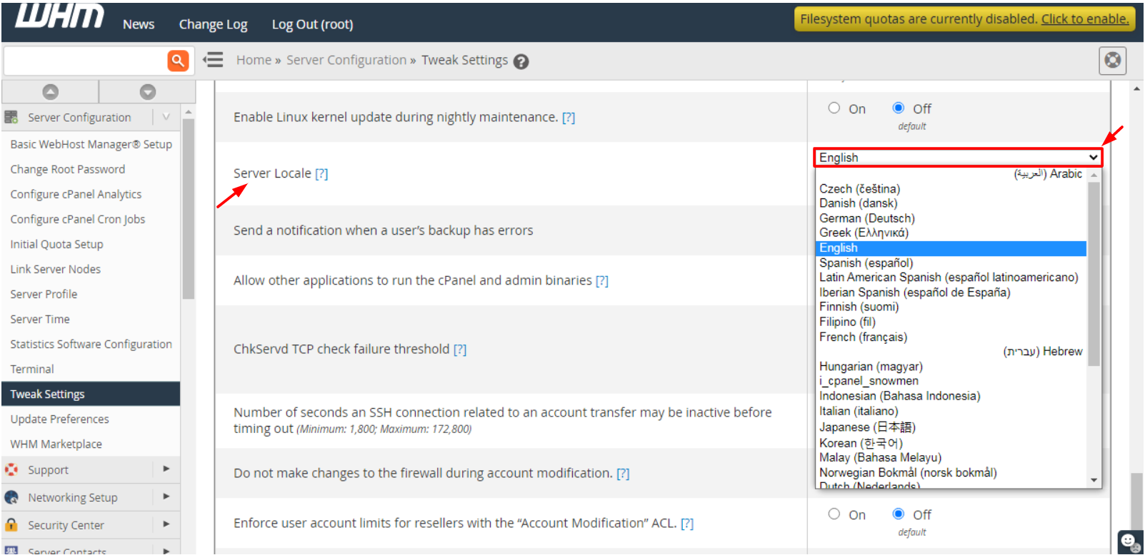The height and width of the screenshot is (560, 1145).
Task: Click 'Click to enable' quotas link
Action: [1084, 19]
